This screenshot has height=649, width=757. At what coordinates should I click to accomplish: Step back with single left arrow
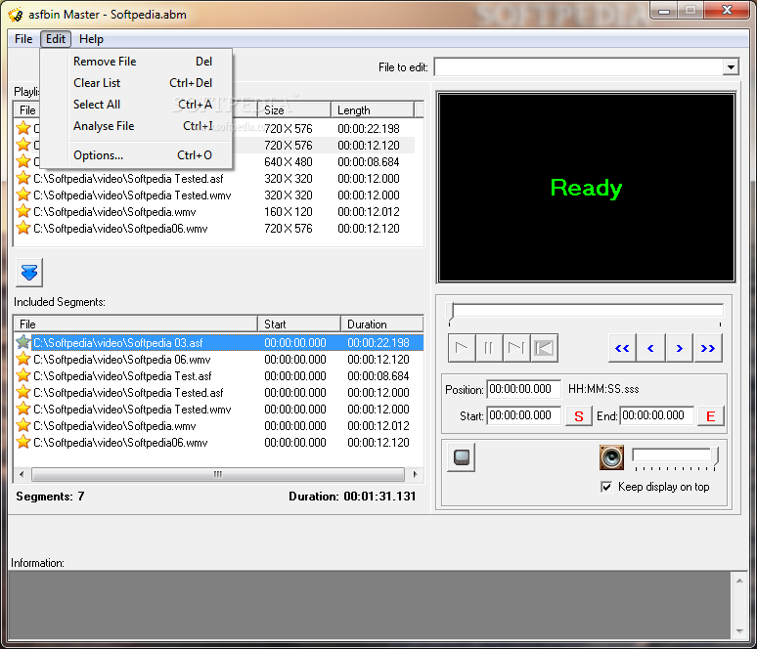(650, 348)
